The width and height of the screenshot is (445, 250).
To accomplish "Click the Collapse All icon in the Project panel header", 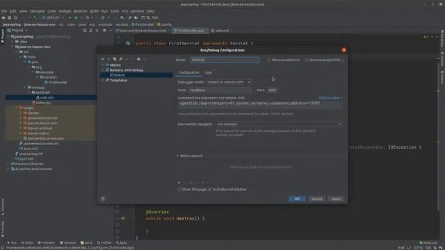I will point(97,31).
